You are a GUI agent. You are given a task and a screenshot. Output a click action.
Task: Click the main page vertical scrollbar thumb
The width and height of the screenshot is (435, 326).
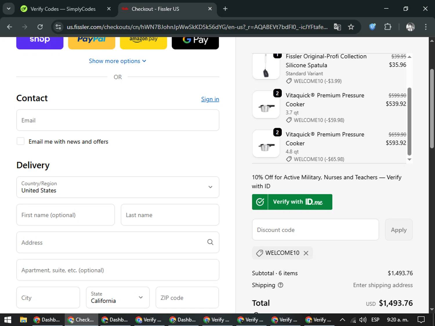[432, 109]
